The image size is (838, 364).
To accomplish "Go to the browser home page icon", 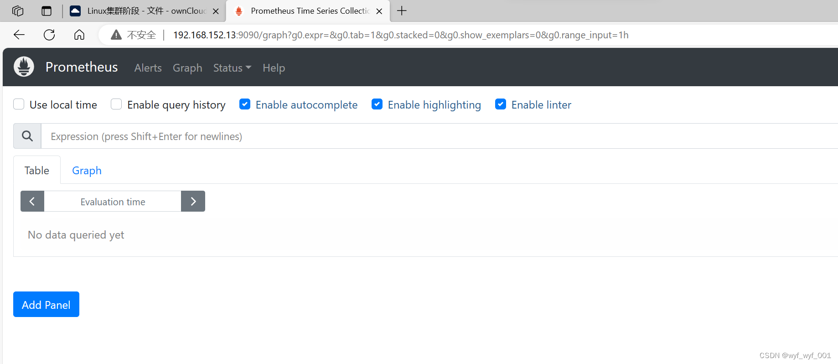I will [x=79, y=35].
